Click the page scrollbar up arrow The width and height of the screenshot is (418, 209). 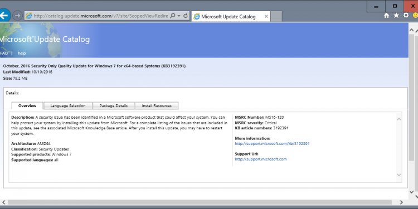pyautogui.click(x=412, y=30)
